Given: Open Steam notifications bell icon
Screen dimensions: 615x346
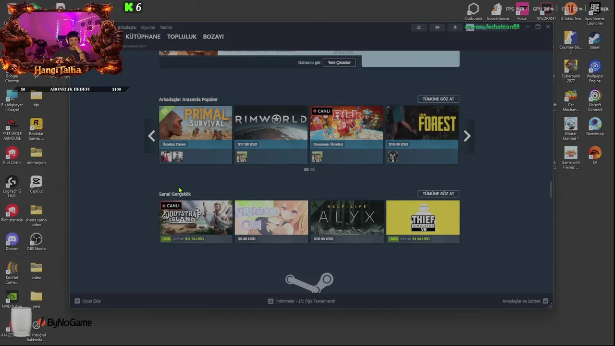Looking at the screenshot, I should [x=455, y=27].
